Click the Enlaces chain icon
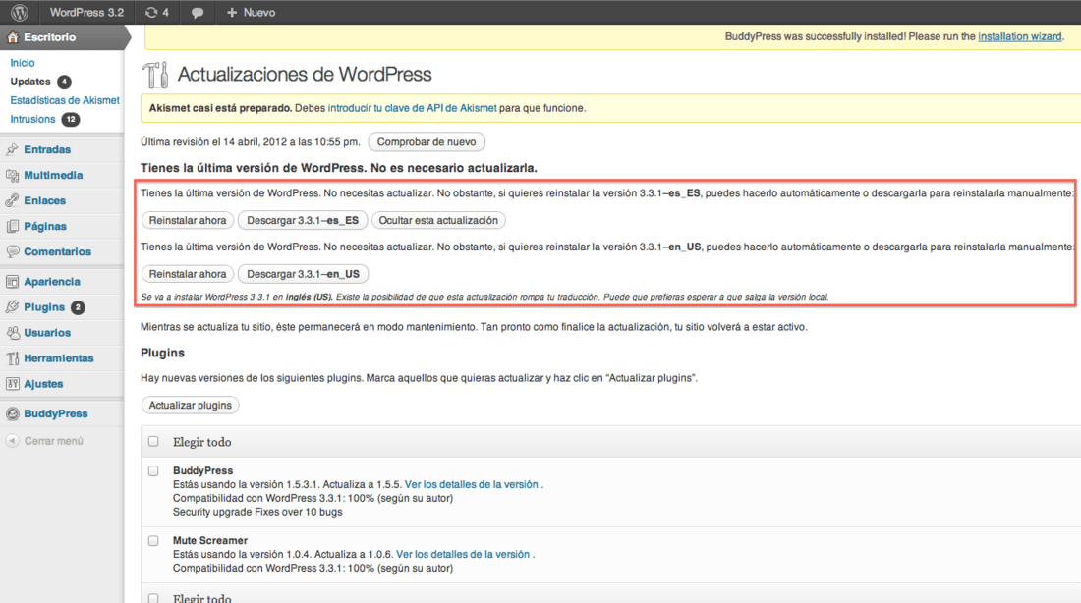1081x603 pixels. pos(13,200)
